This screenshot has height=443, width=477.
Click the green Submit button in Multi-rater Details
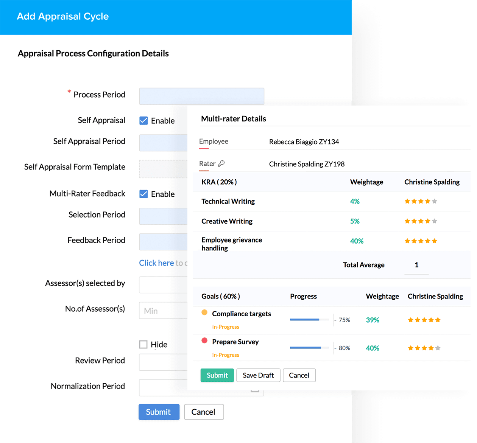pyautogui.click(x=217, y=375)
